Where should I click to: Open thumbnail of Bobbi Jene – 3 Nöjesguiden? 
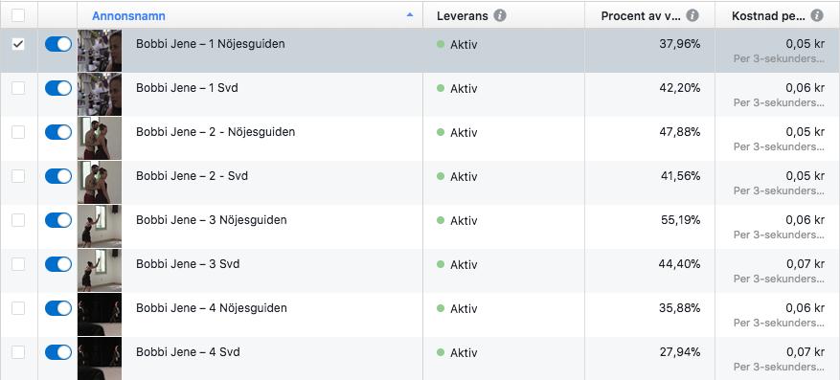point(100,227)
